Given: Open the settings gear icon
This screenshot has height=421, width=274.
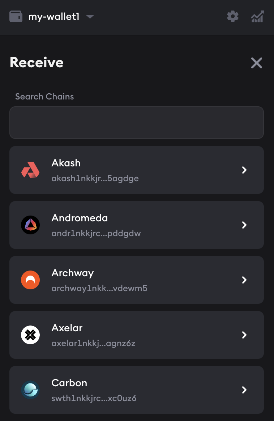Looking at the screenshot, I should coord(233,16).
